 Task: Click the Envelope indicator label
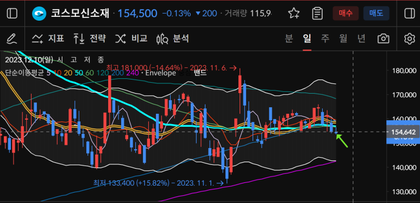160,73
